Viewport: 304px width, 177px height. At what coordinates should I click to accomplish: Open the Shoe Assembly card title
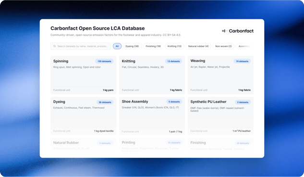(135, 101)
